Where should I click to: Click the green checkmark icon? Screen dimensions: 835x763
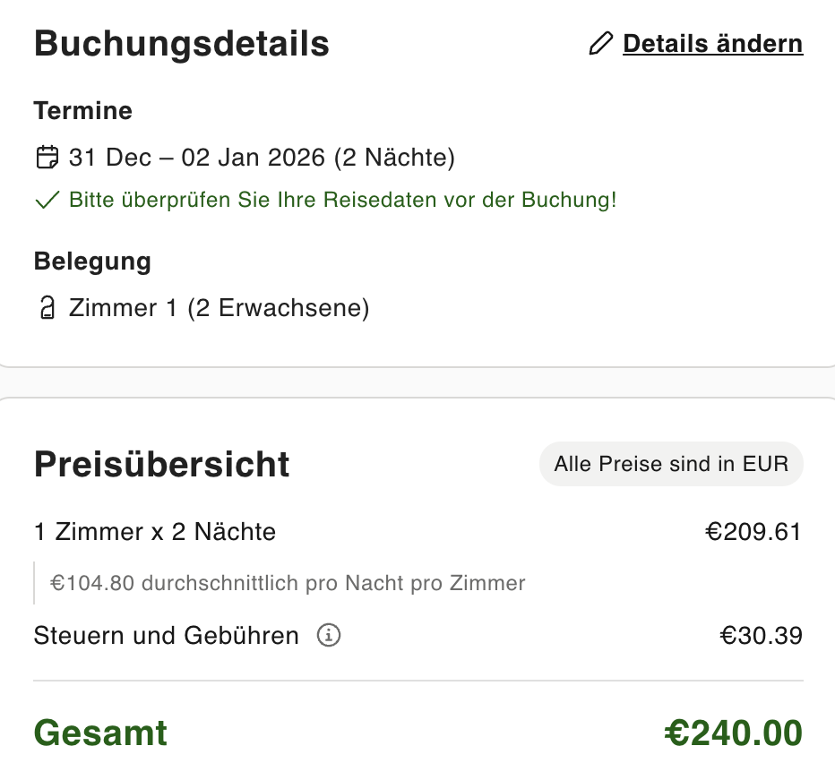pyautogui.click(x=46, y=201)
